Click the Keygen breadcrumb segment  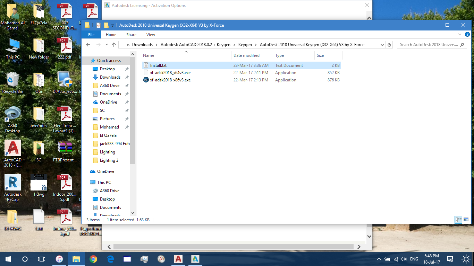(x=245, y=45)
